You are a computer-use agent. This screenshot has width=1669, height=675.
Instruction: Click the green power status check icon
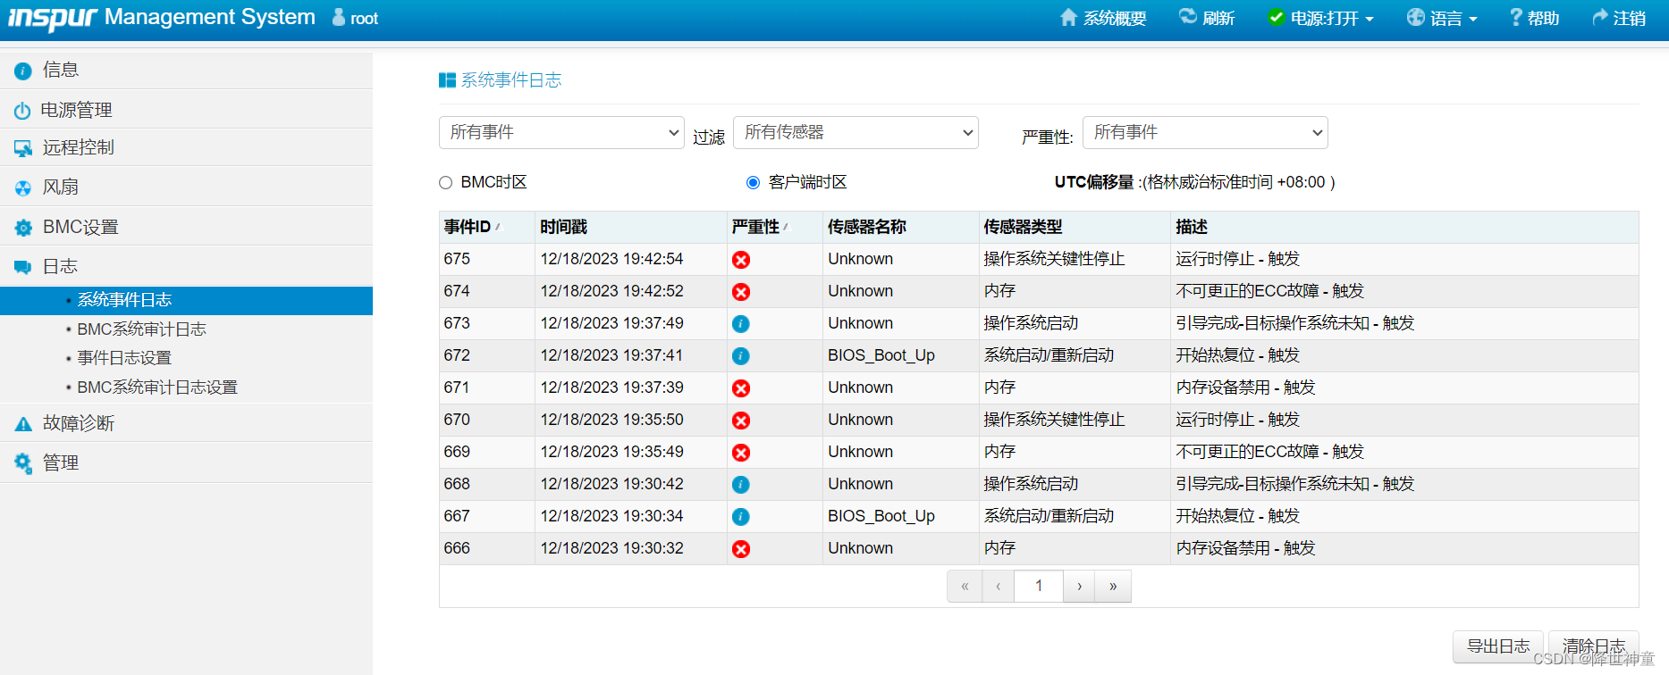[x=1276, y=17]
